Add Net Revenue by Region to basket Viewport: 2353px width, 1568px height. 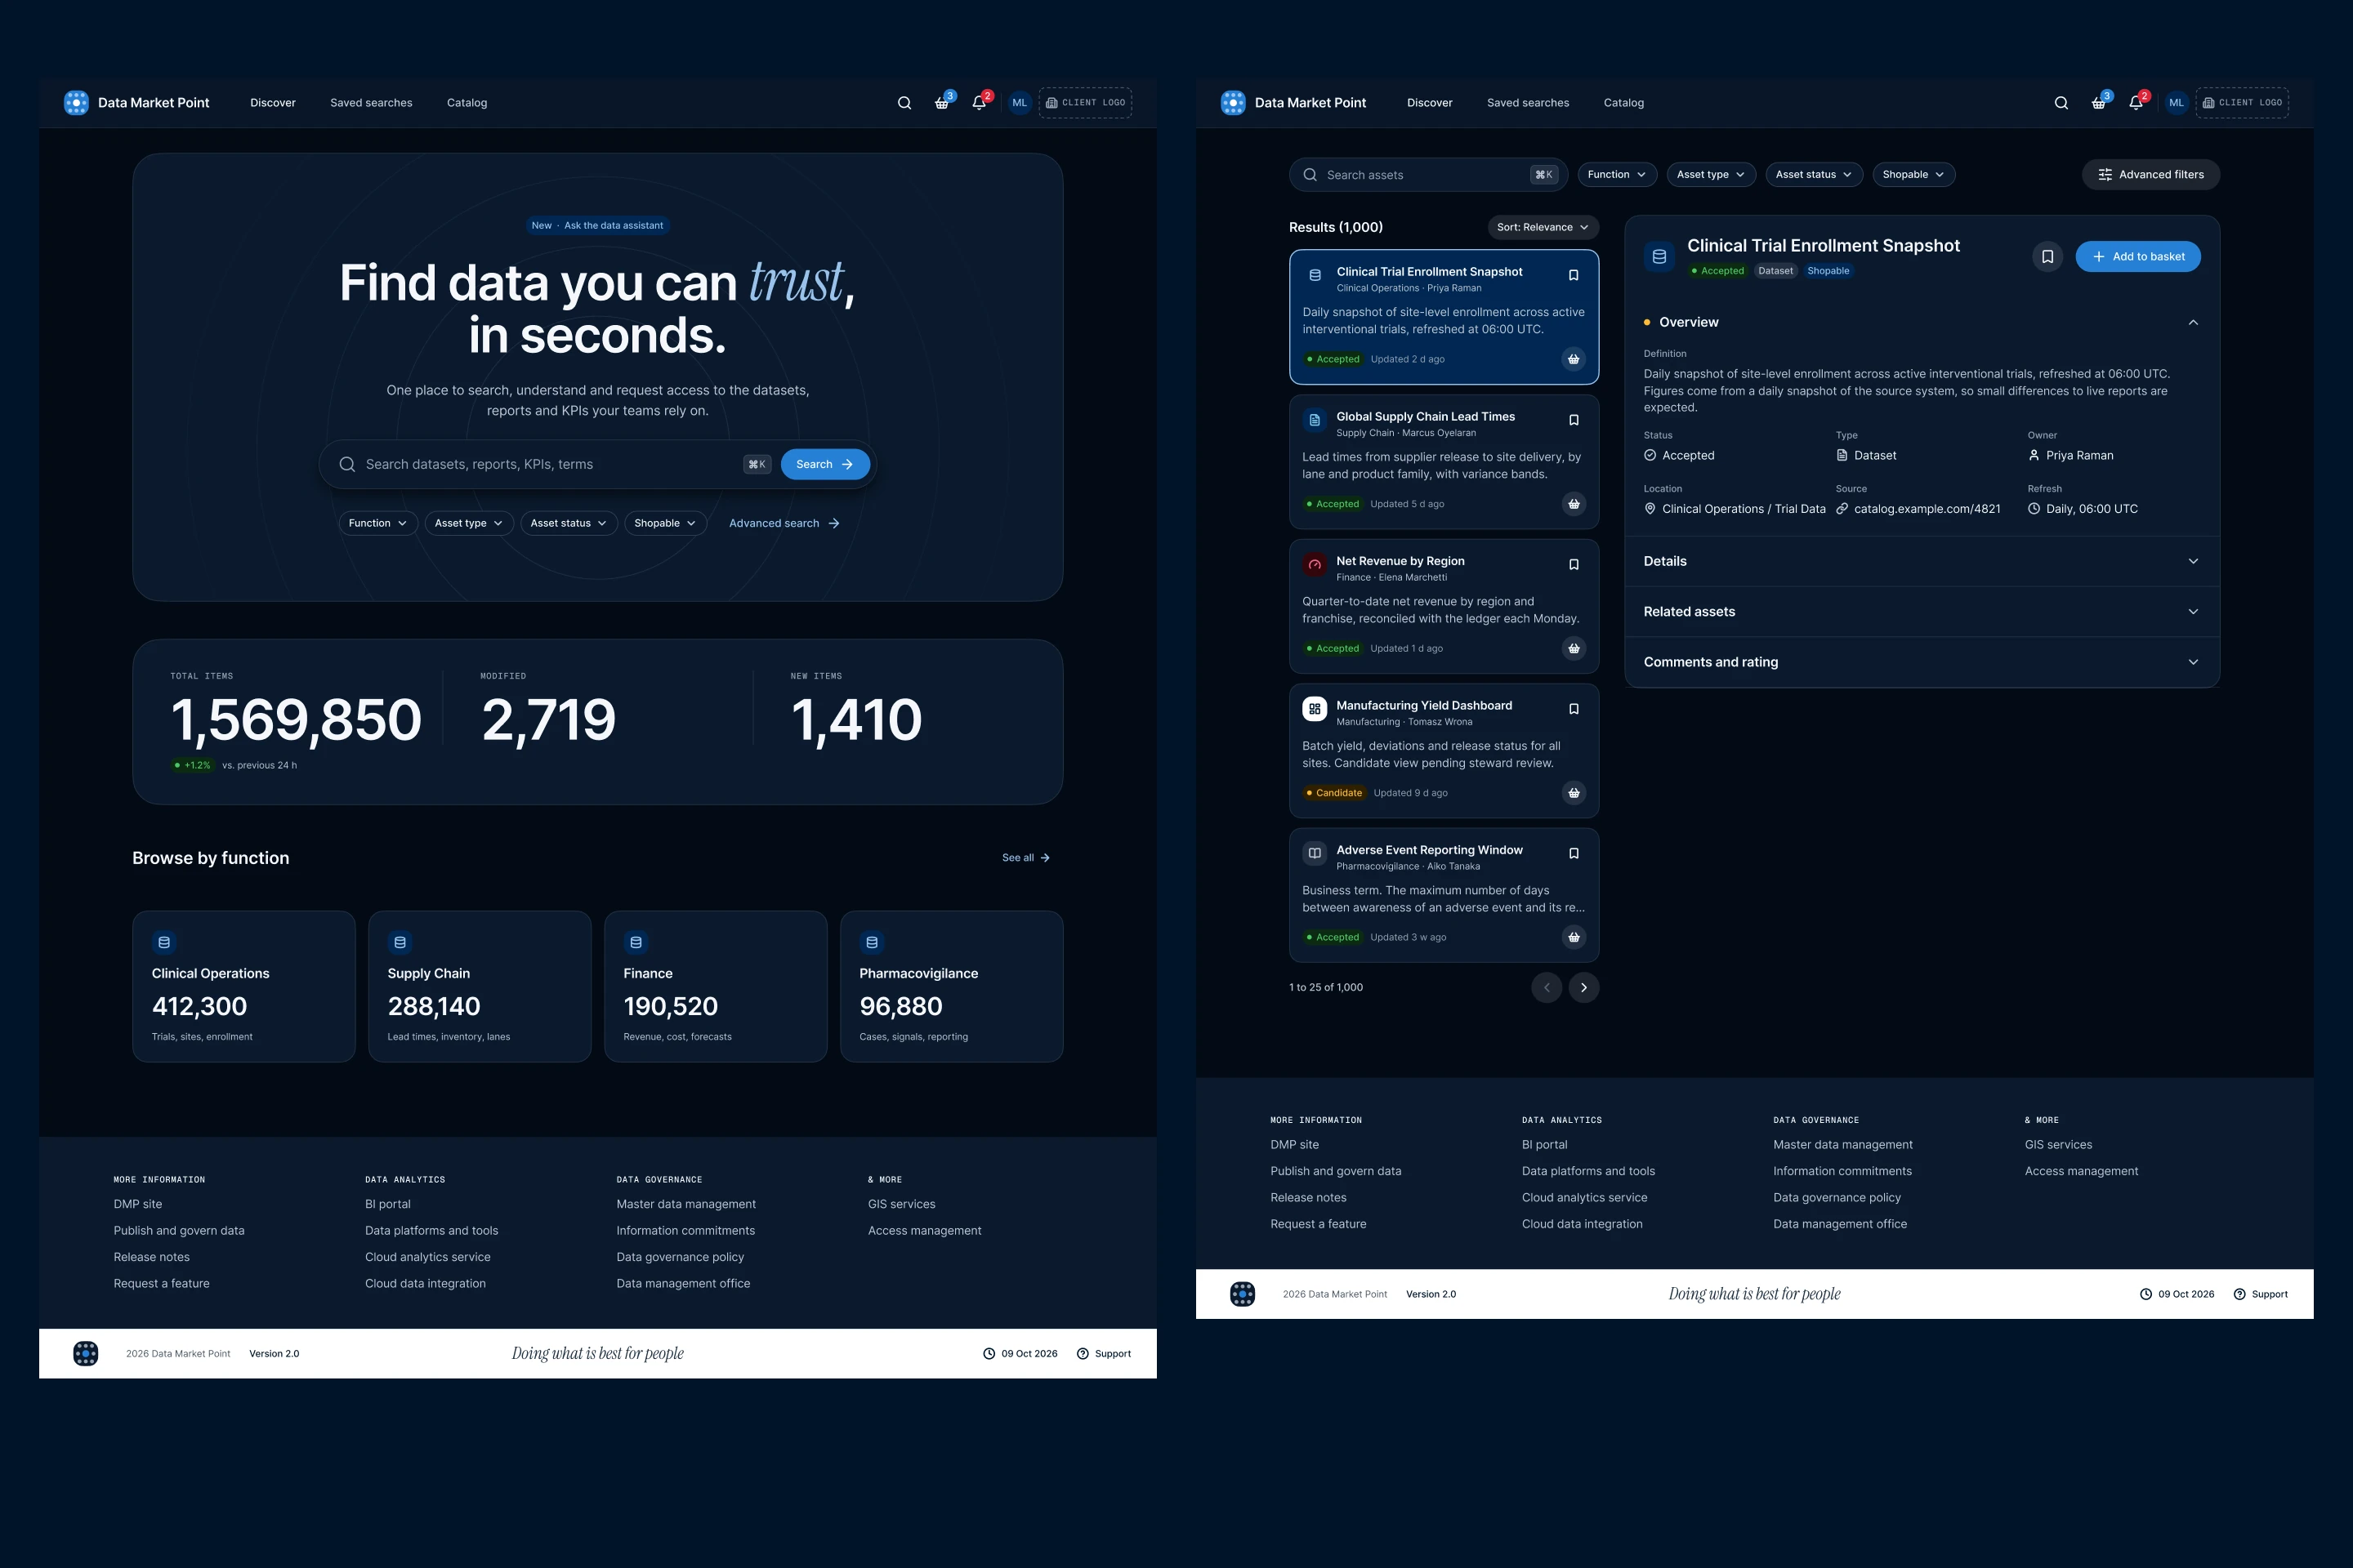point(1574,649)
